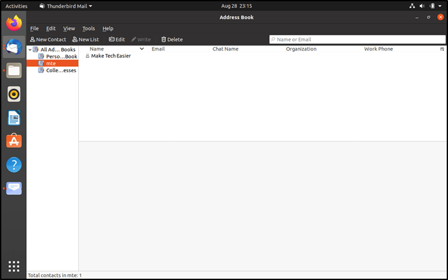
Task: Select All Address Books entry
Action: point(54,50)
